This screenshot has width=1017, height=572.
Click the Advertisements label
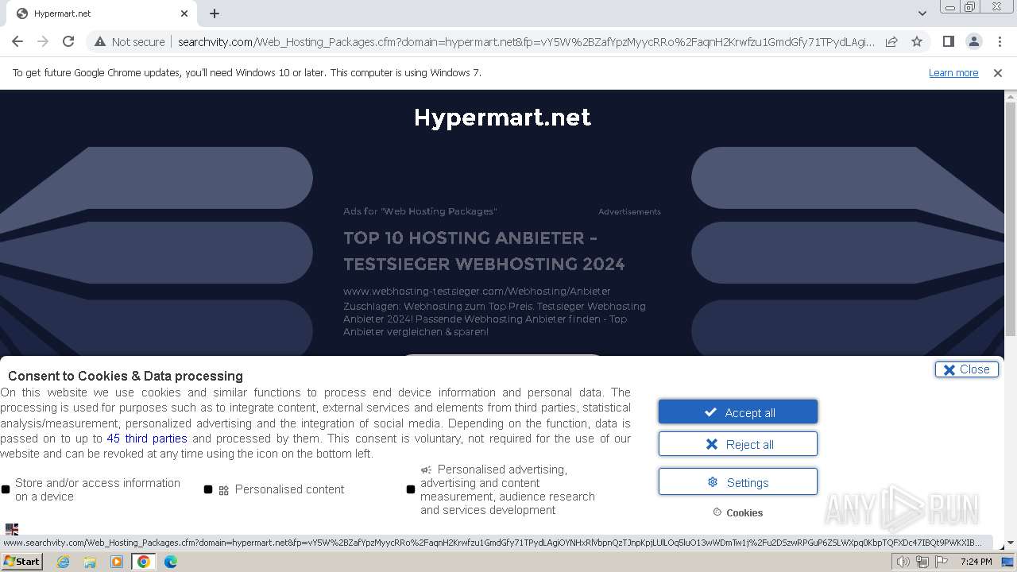pyautogui.click(x=629, y=212)
